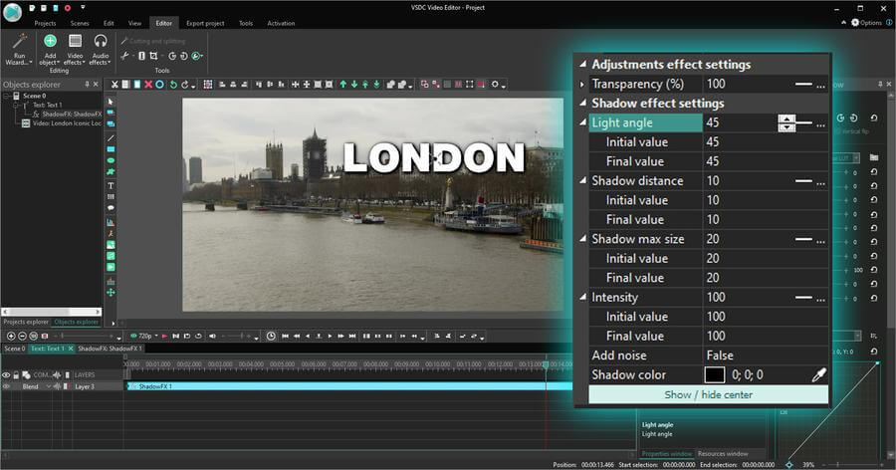Pin the Objects explorer panel
This screenshot has width=896, height=470.
point(87,84)
